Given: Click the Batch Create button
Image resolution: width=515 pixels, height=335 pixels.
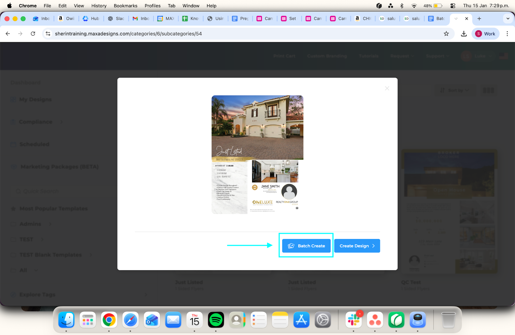Looking at the screenshot, I should [x=306, y=246].
